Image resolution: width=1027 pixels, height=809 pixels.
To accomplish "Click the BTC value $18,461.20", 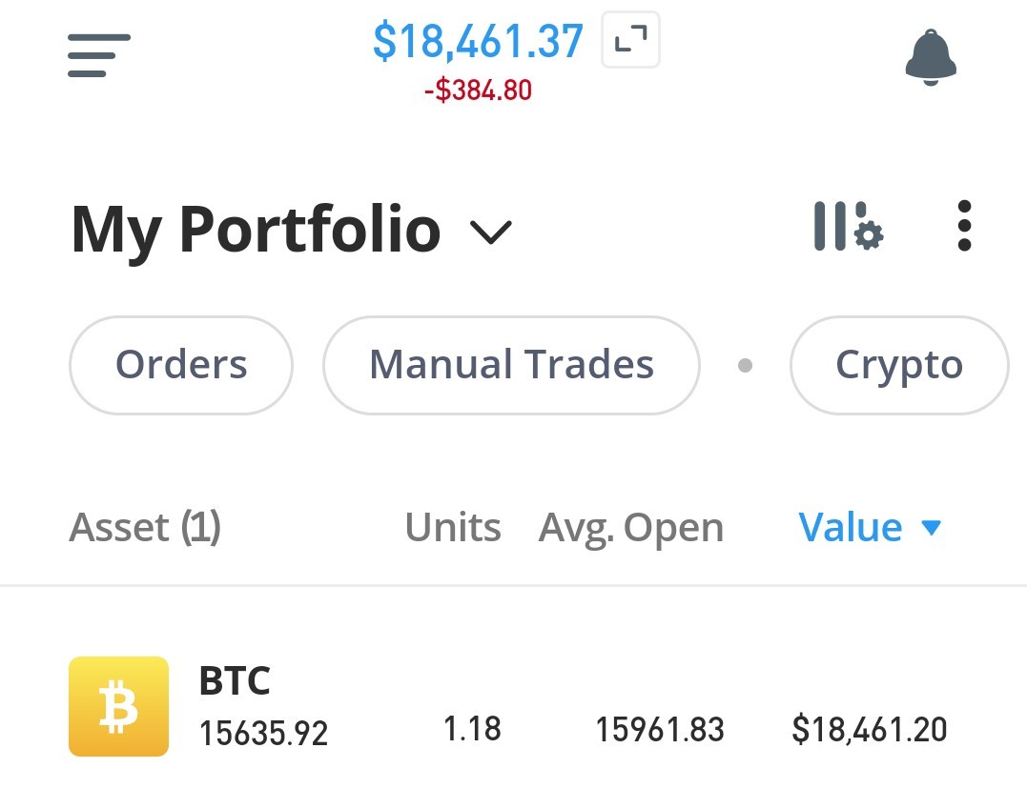I will click(x=869, y=730).
